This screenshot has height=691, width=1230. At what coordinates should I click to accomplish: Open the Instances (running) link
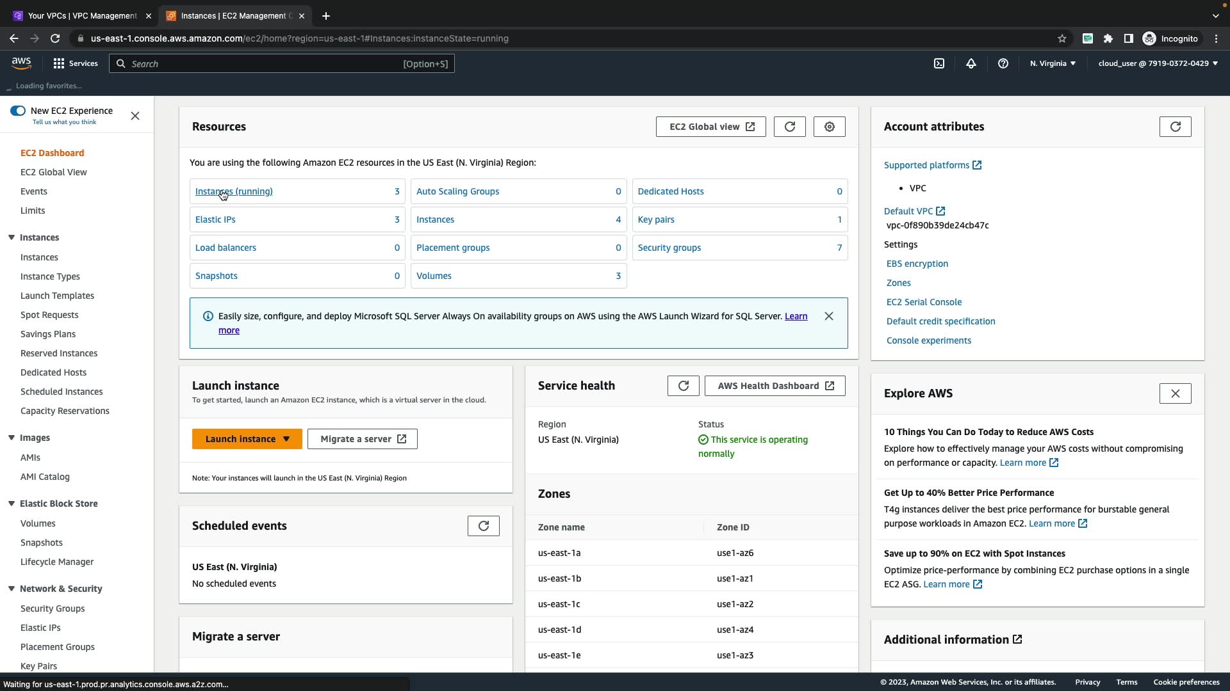coord(234,191)
